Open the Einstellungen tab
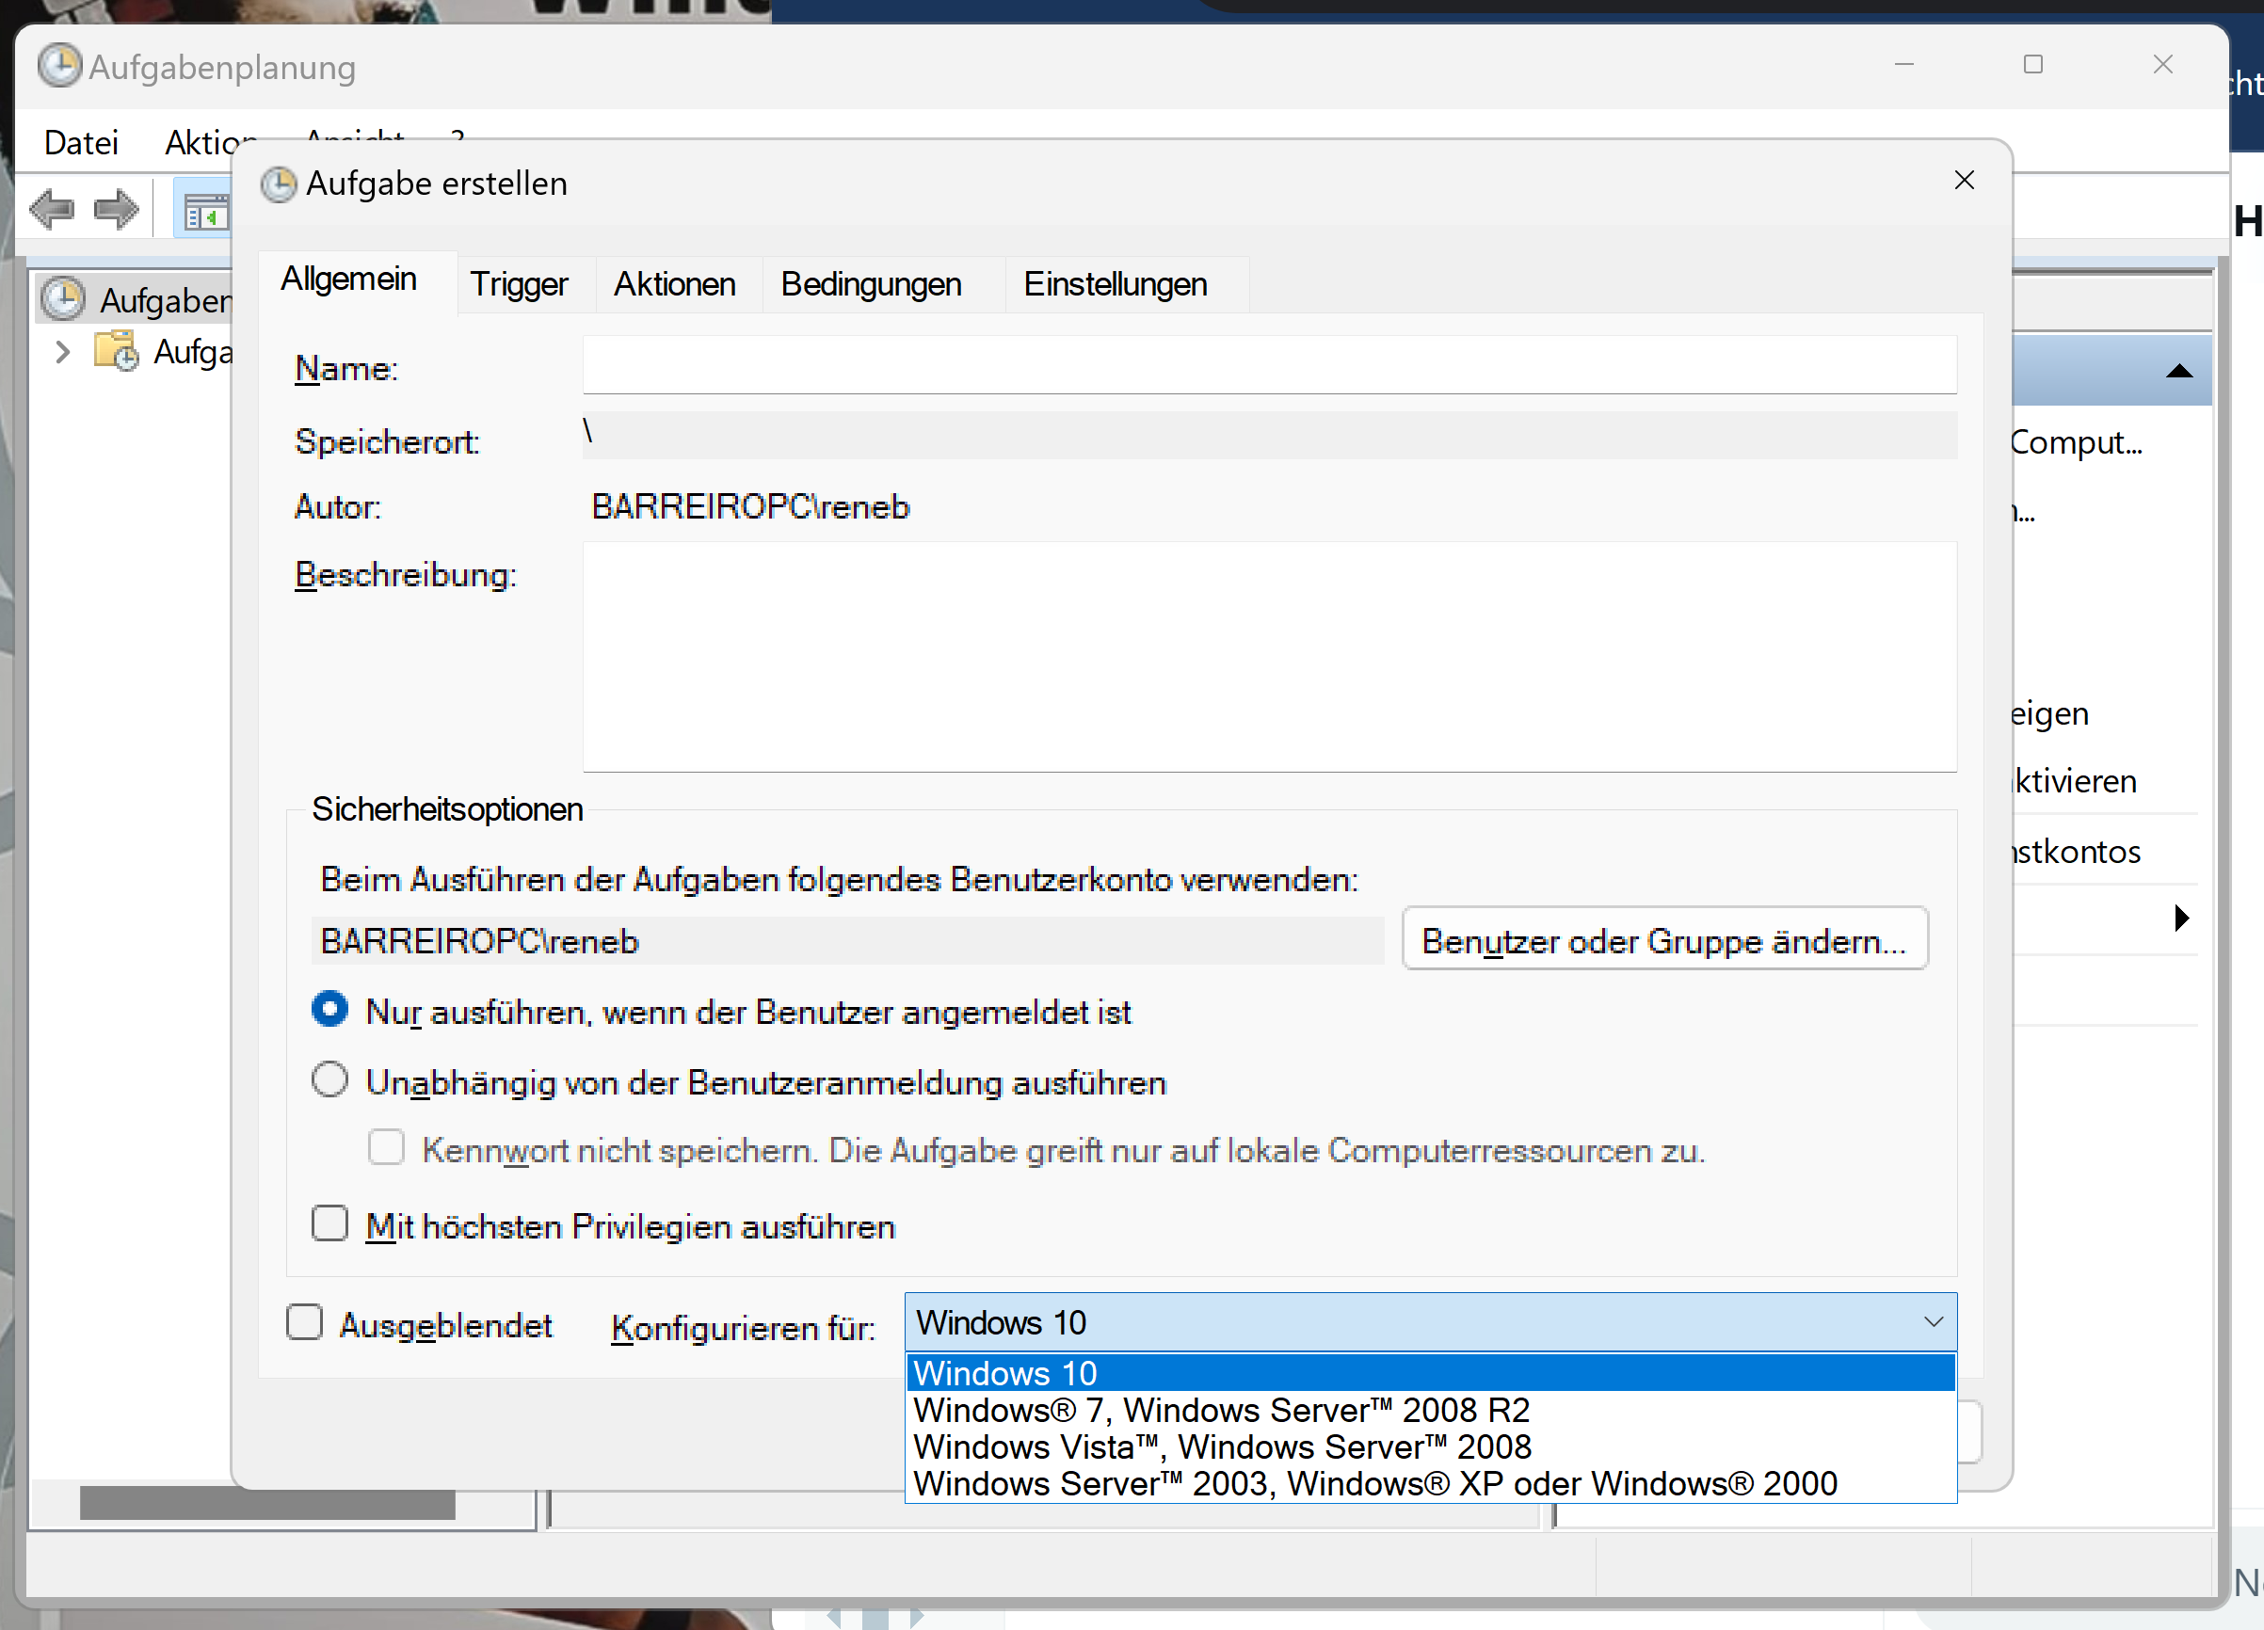 [x=1115, y=284]
